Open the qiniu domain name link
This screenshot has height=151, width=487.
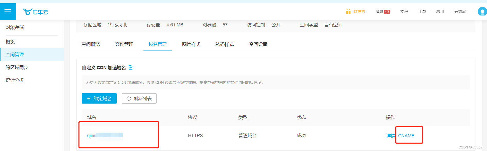pyautogui.click(x=105, y=135)
